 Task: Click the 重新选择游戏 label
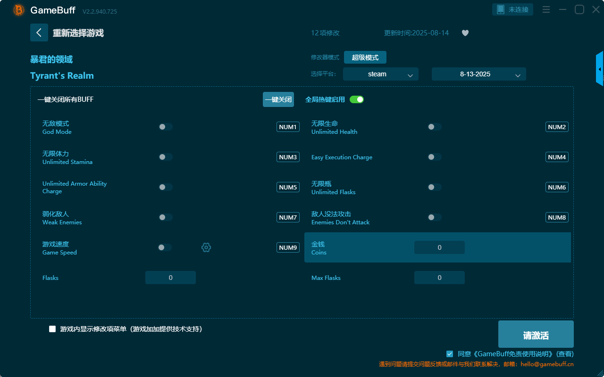point(78,33)
